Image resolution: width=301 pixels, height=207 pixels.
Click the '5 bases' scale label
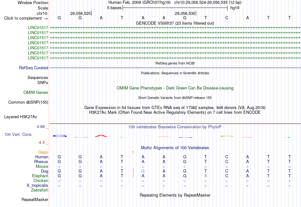tap(114, 8)
